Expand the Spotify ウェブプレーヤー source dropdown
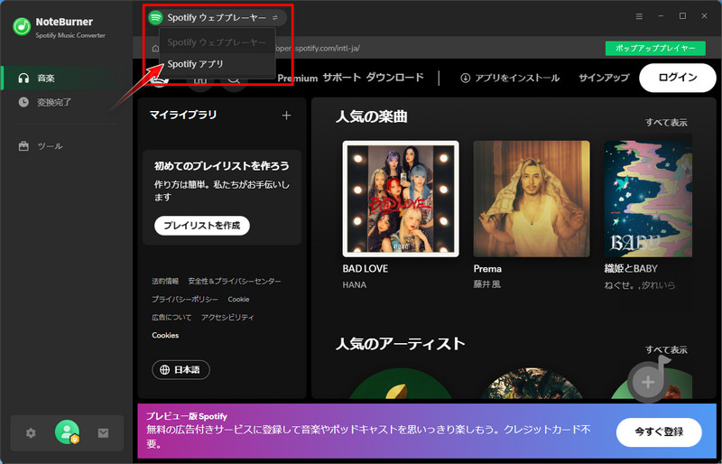This screenshot has height=464, width=722. click(217, 17)
